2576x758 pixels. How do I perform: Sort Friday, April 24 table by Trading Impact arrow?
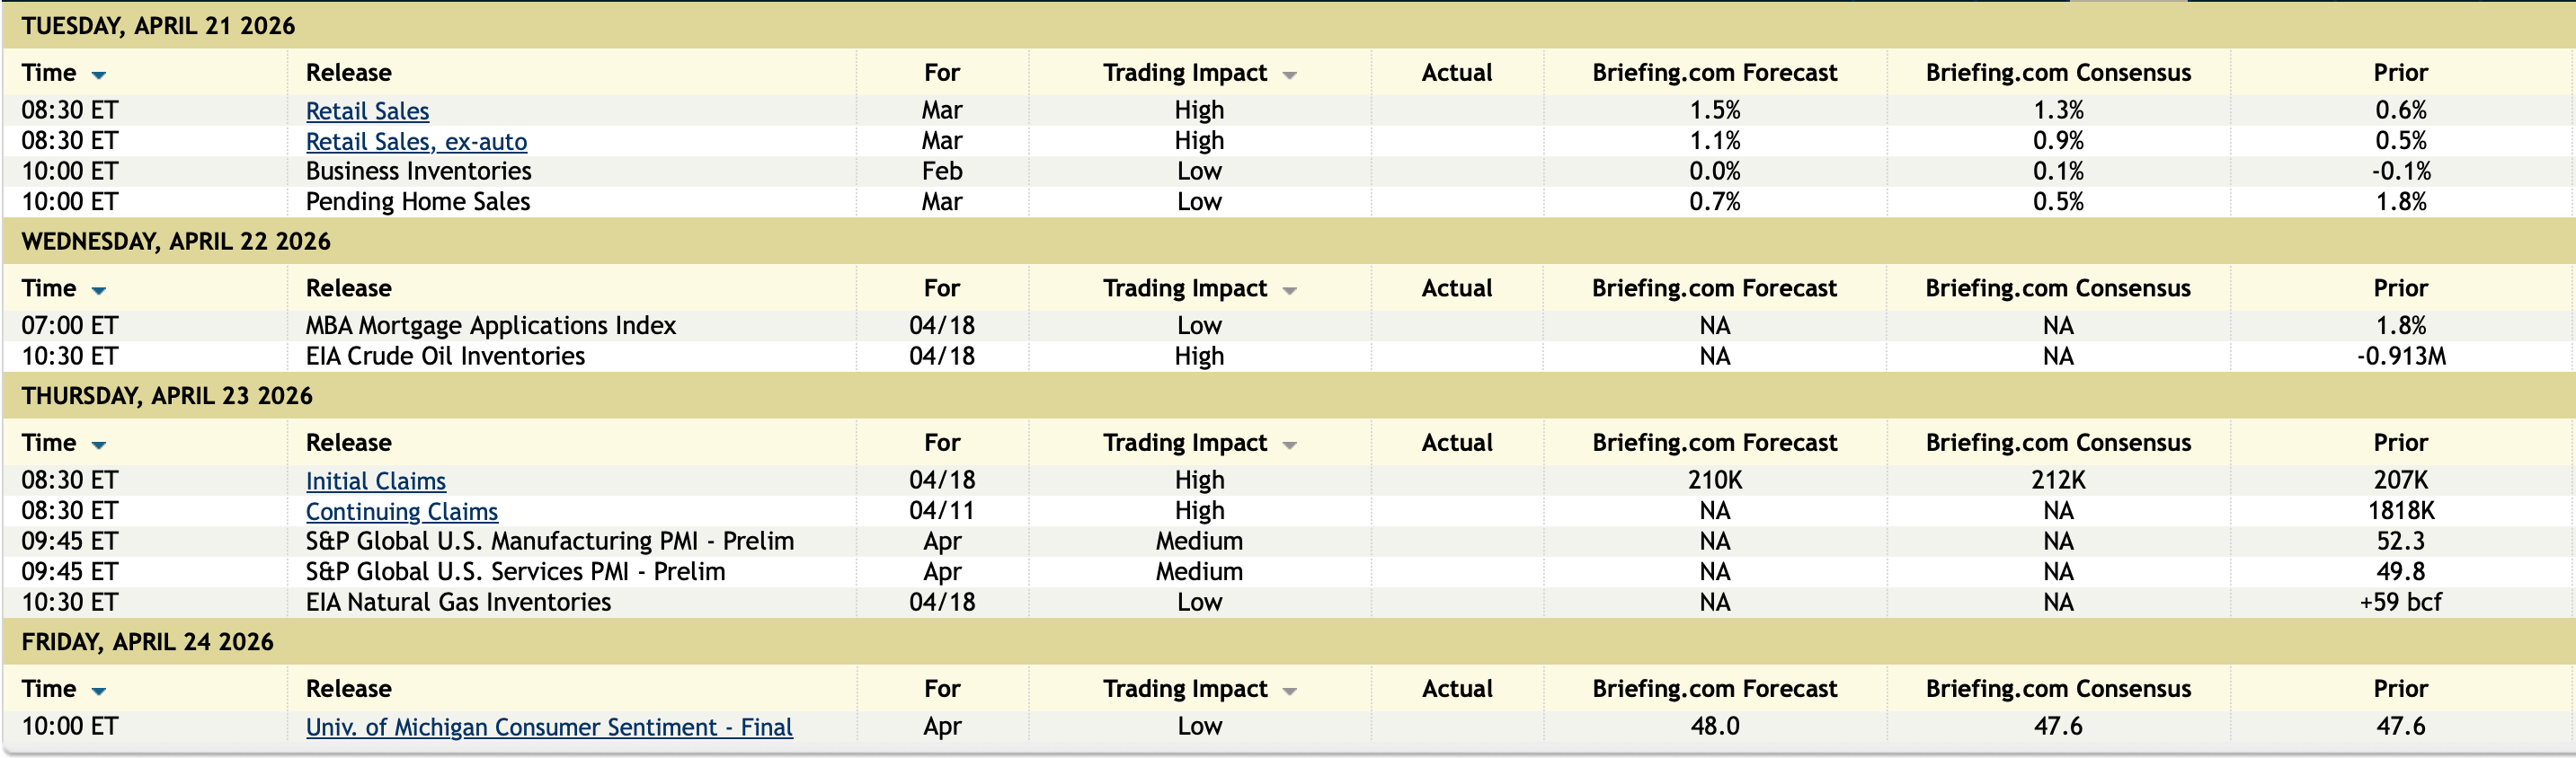tap(1289, 691)
